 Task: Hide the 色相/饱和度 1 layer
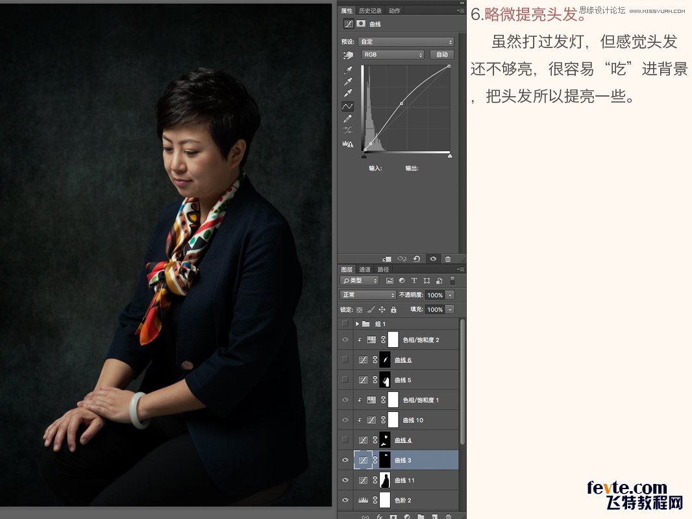point(345,400)
